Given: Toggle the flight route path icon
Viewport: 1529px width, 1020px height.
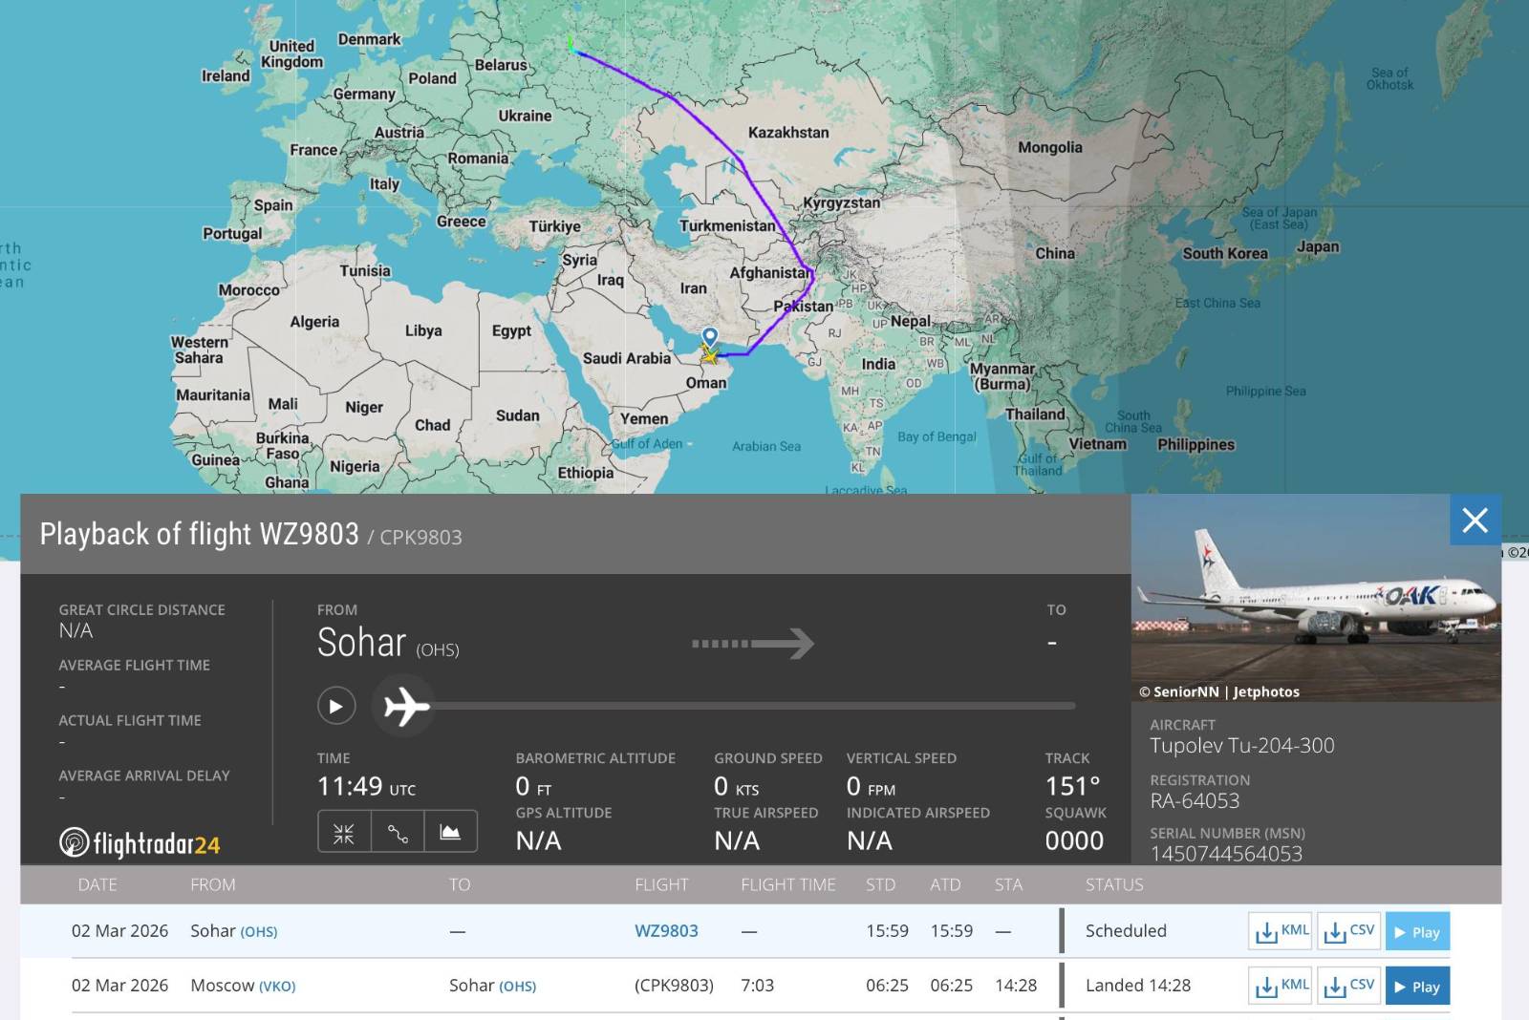Looking at the screenshot, I should (x=398, y=834).
